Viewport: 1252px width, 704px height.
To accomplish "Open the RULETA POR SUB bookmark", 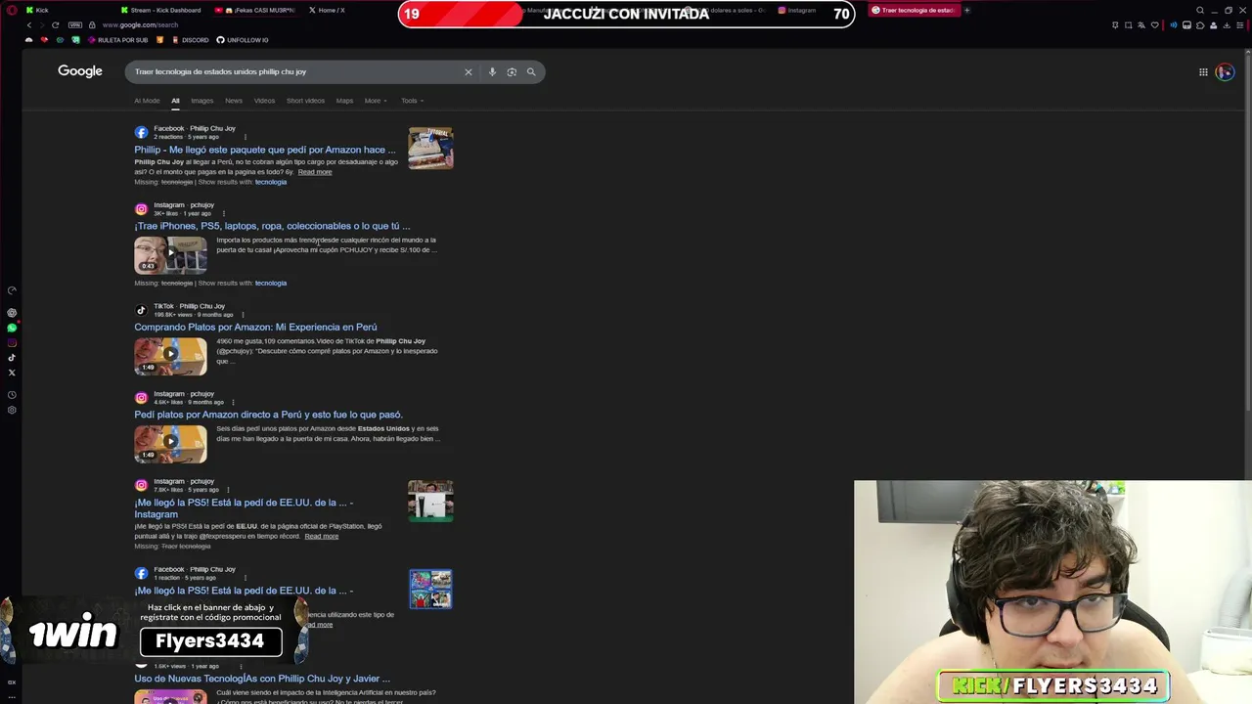I will click(117, 40).
